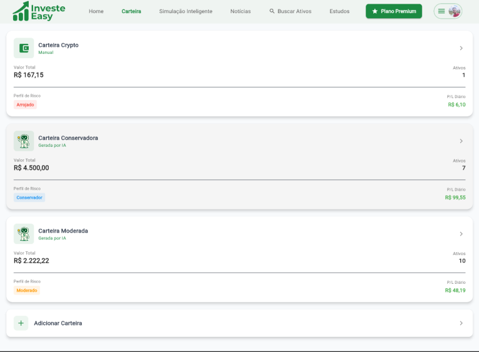The width and height of the screenshot is (479, 352).
Task: Navigate to the Notícias page
Action: click(x=240, y=11)
